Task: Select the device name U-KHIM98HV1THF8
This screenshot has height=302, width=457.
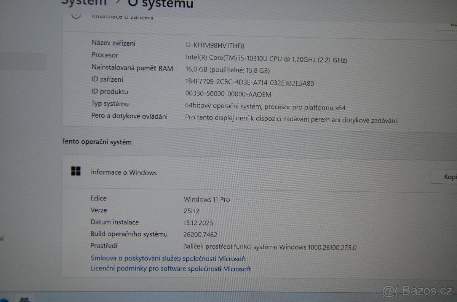Action: (x=215, y=46)
